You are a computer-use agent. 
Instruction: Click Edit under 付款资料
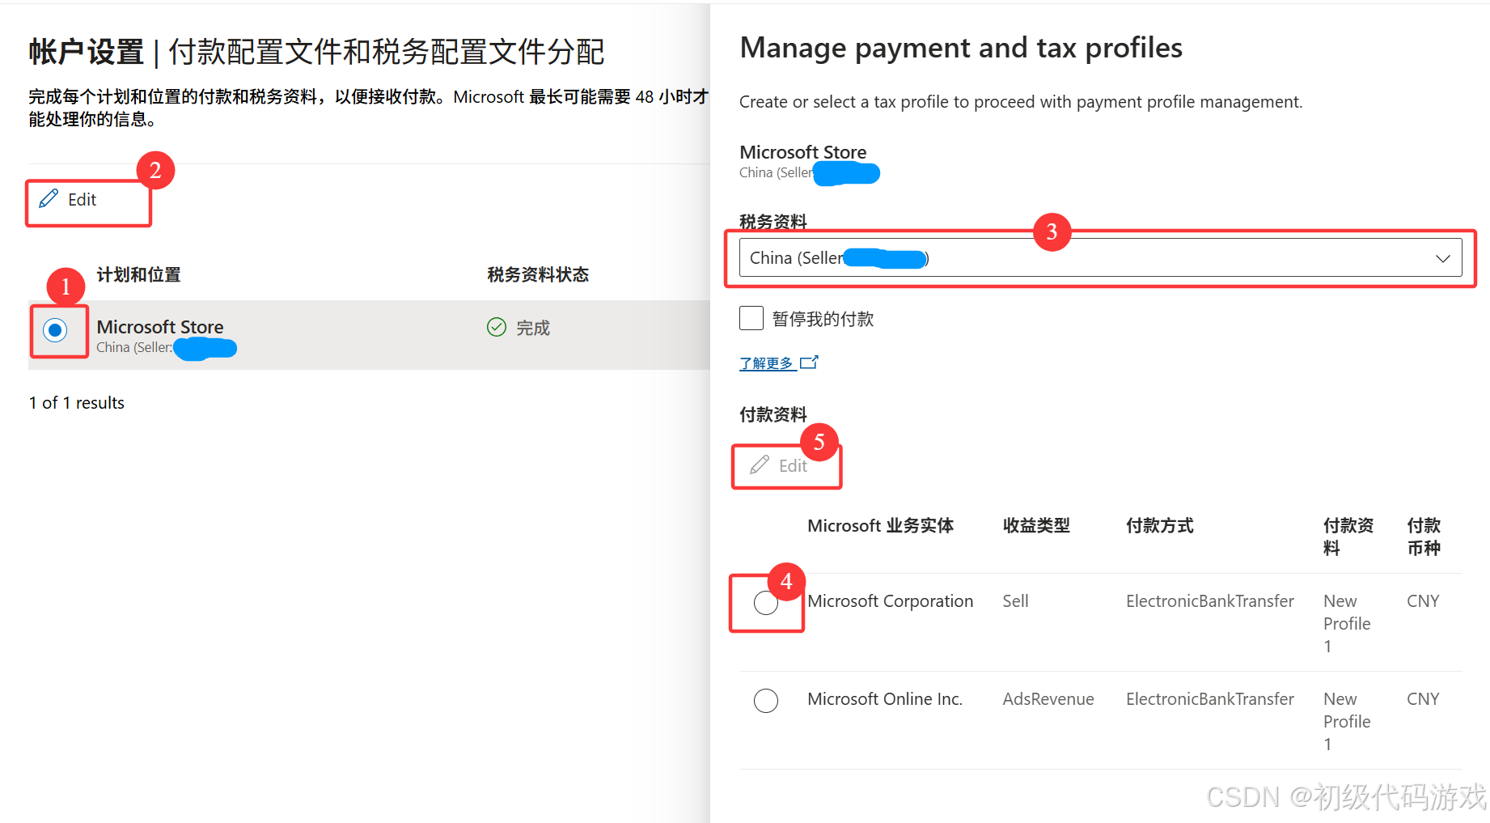coord(779,465)
